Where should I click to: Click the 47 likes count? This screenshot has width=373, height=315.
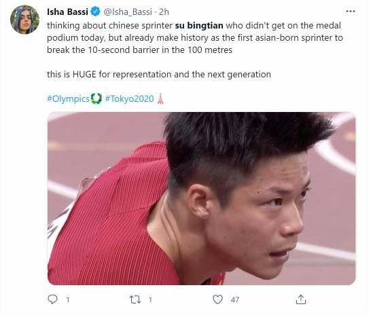[x=235, y=300]
